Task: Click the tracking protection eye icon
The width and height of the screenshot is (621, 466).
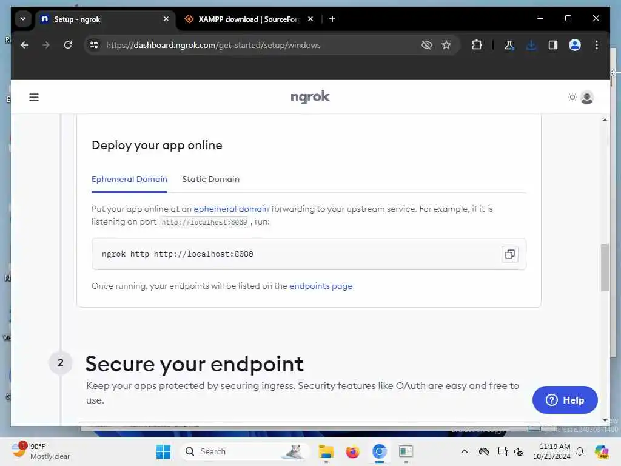Action: pos(426,45)
